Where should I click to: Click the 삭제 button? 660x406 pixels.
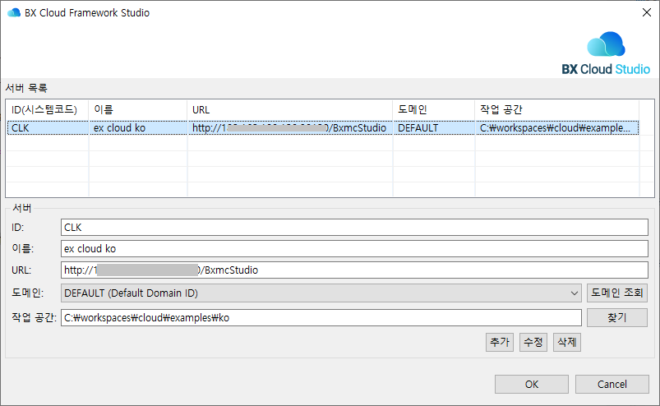point(567,342)
